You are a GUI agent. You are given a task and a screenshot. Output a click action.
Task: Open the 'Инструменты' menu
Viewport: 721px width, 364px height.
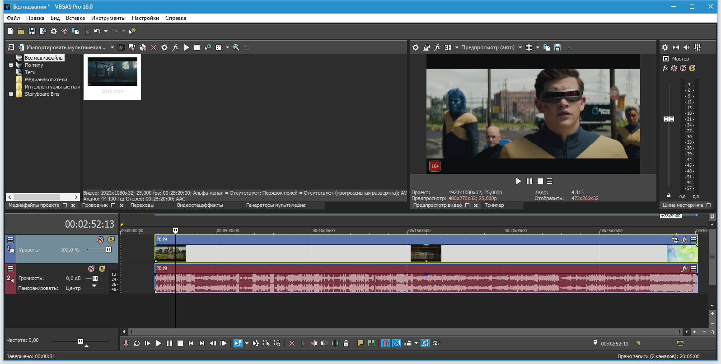click(x=108, y=18)
